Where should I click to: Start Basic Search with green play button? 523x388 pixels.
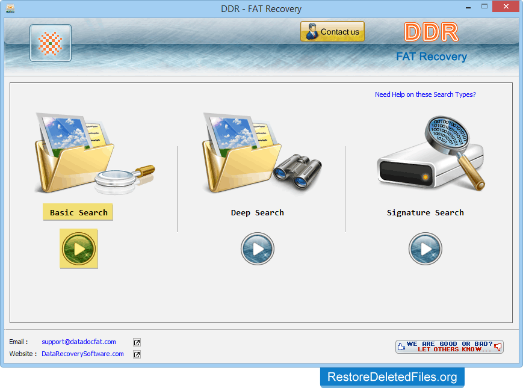[79, 248]
